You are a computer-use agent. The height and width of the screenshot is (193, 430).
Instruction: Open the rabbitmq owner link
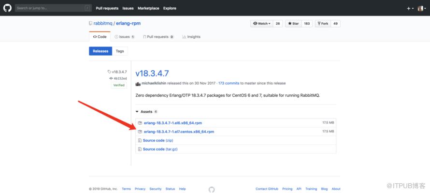pyautogui.click(x=103, y=23)
